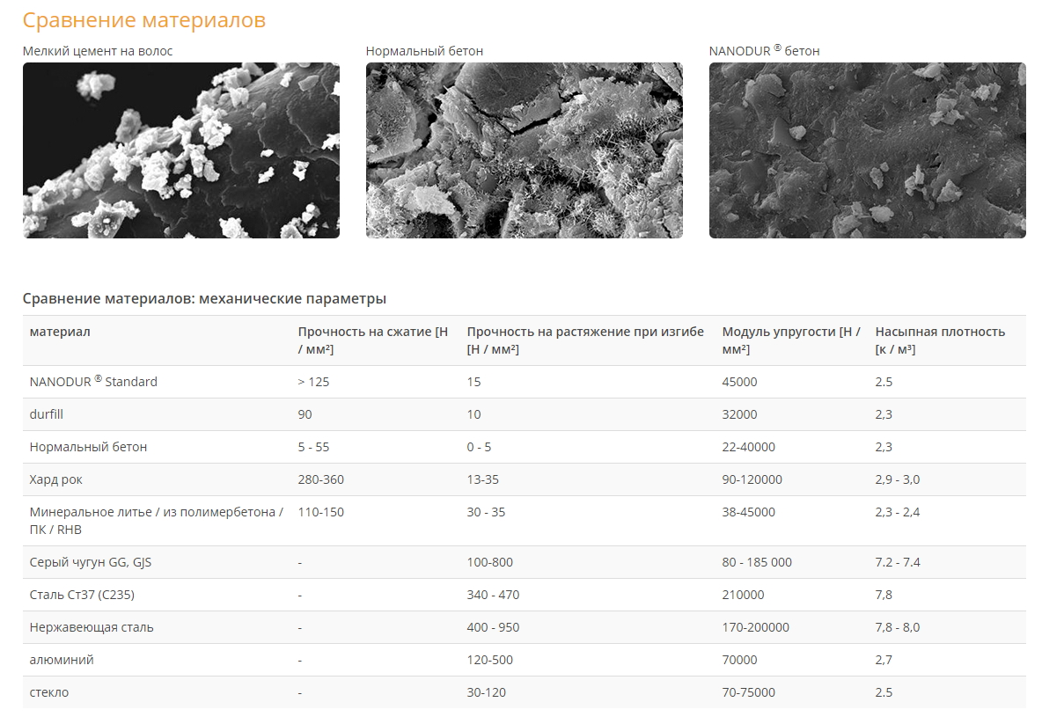The image size is (1042, 724).
Task: Select row label 'NANODUR ® Standard'
Action: 93,381
